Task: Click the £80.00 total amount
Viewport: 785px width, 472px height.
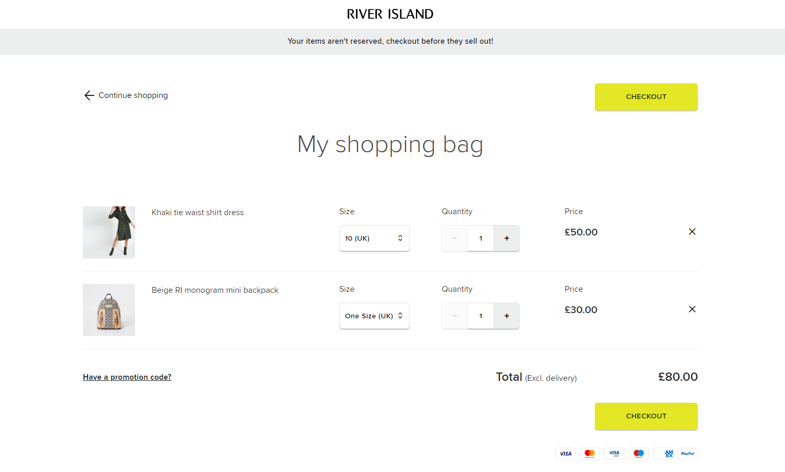Action: 678,377
